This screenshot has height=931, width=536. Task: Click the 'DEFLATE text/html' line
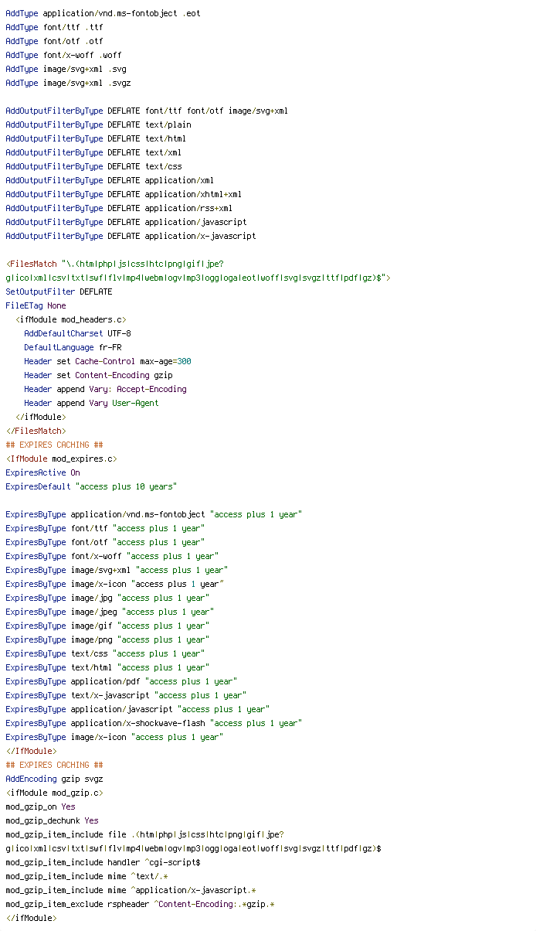(x=96, y=138)
